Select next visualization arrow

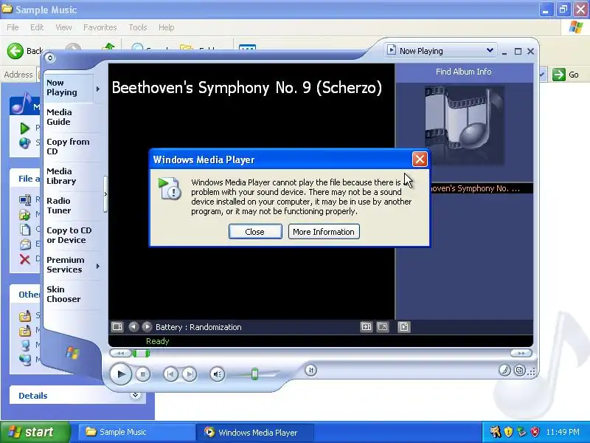147,326
